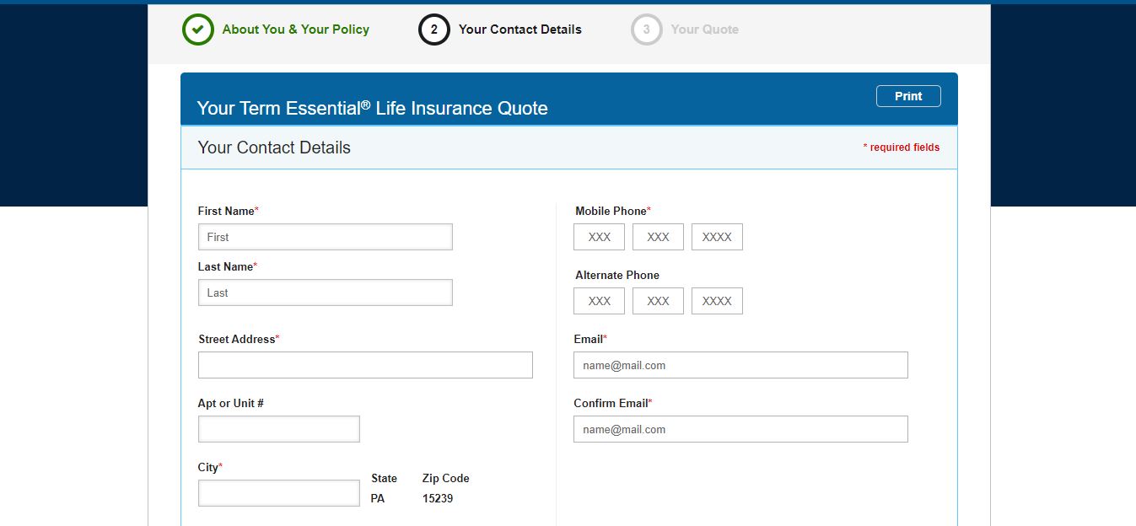Click into the Email field
The image size is (1136, 526).
pos(740,365)
